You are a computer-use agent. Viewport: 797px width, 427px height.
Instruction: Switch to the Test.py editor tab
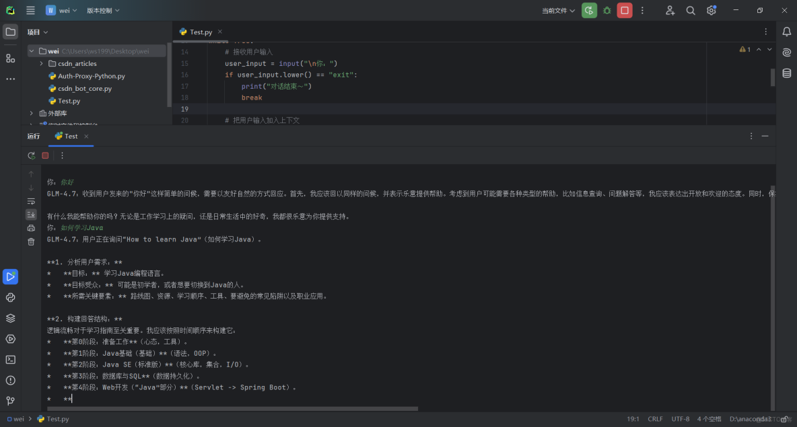tap(199, 31)
